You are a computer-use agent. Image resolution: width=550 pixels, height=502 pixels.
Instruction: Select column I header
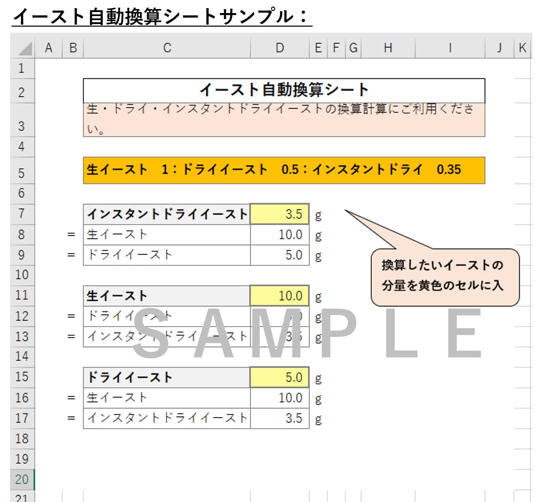click(x=450, y=48)
